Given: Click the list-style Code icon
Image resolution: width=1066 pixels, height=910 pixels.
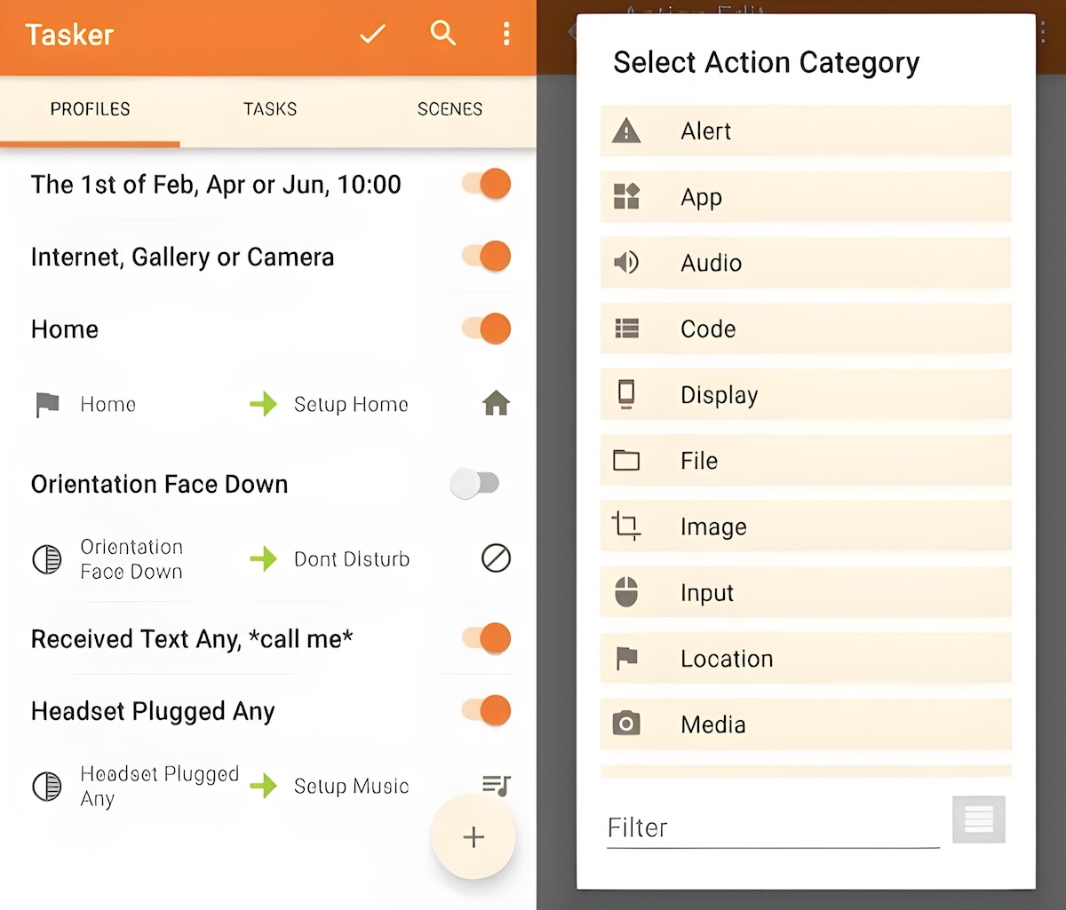Looking at the screenshot, I should tap(626, 328).
